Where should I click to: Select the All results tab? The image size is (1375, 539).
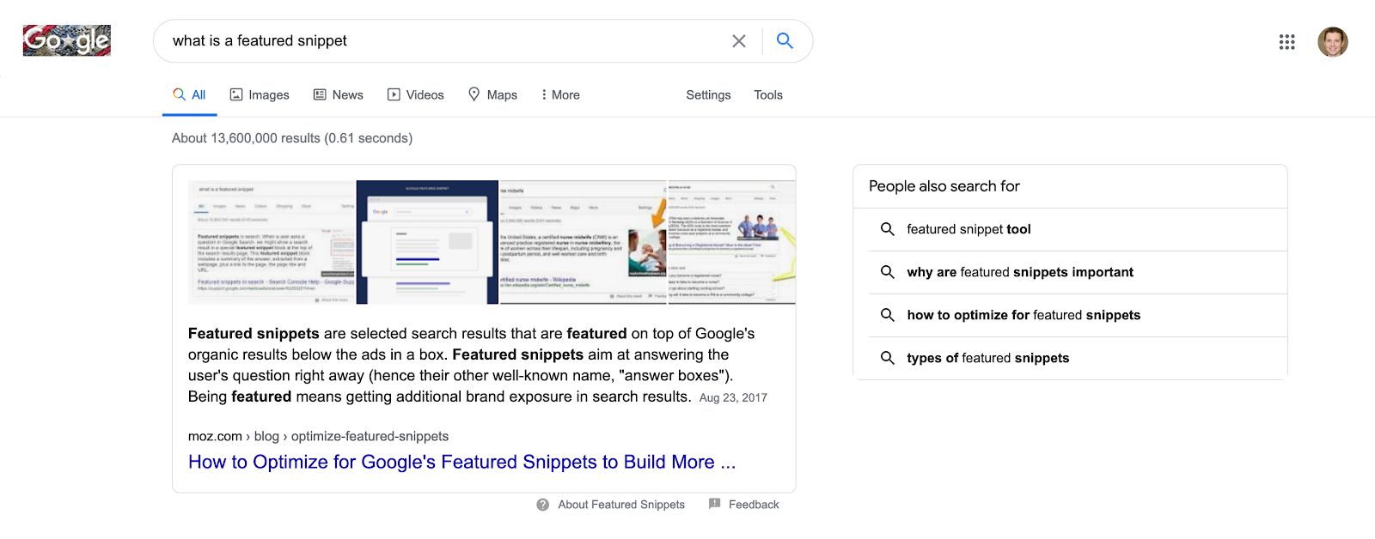coord(190,95)
